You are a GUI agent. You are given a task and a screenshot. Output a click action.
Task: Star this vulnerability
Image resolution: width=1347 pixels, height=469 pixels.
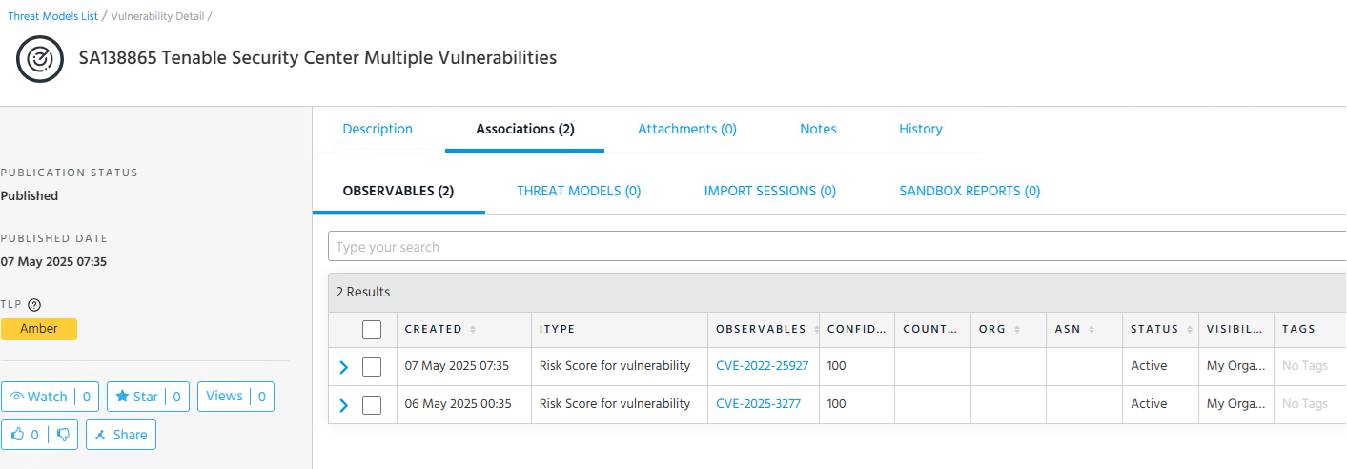pos(148,397)
